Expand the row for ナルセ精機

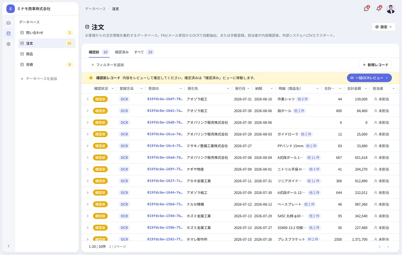88,204
